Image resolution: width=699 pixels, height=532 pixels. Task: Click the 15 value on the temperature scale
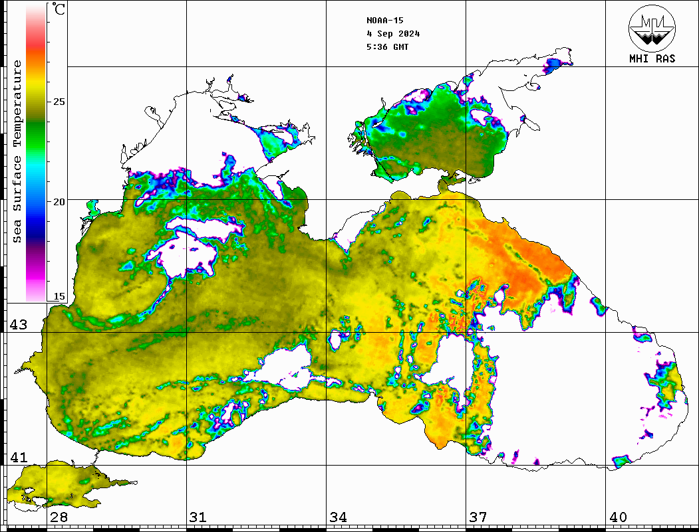click(x=59, y=296)
